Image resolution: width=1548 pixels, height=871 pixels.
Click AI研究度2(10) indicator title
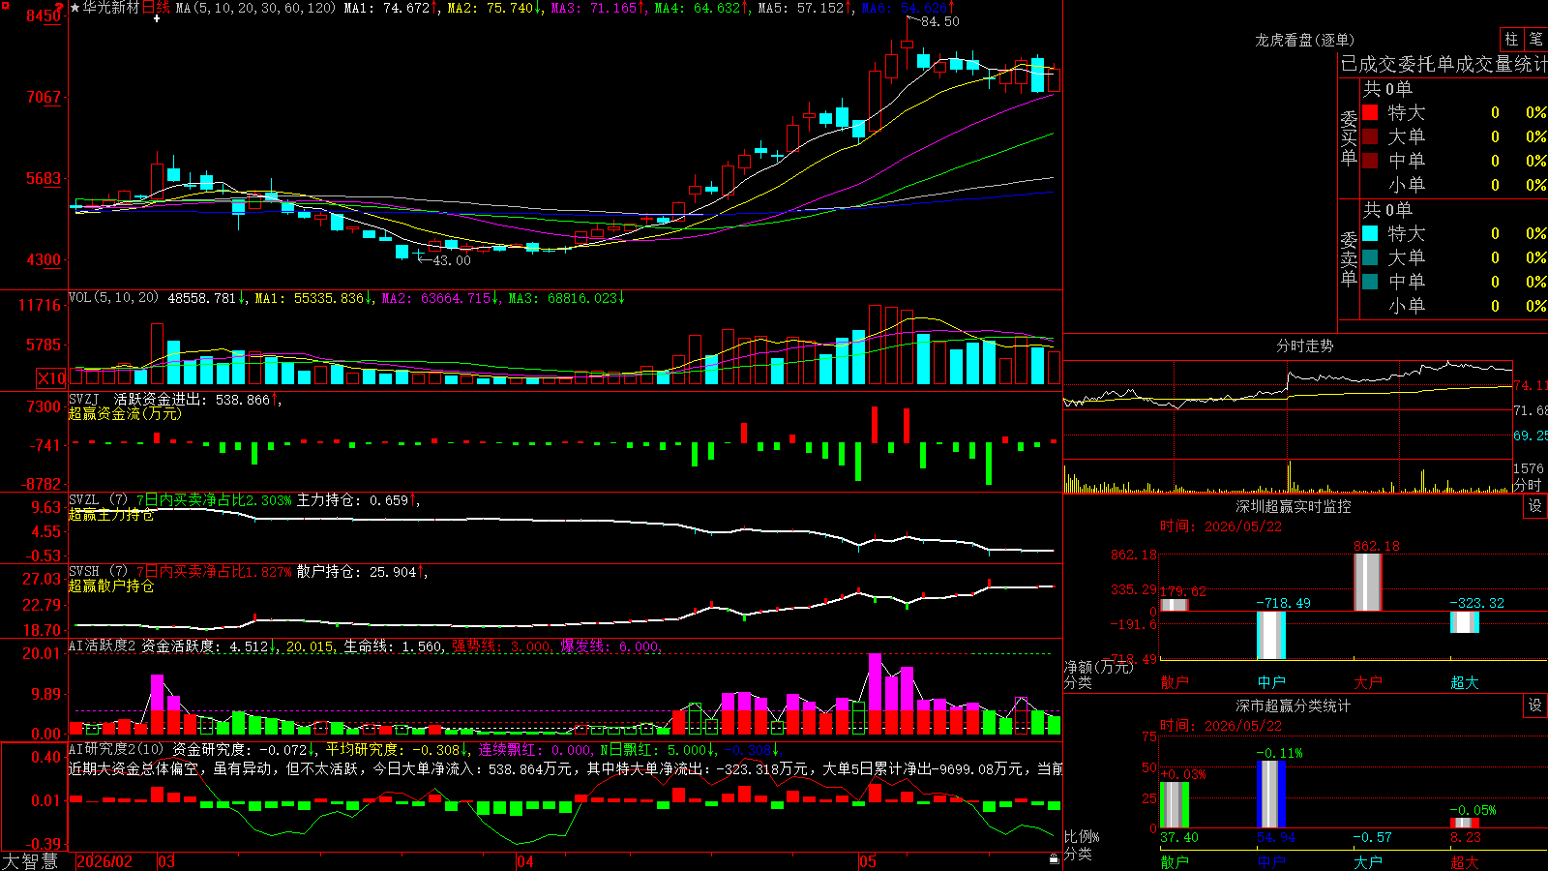[116, 749]
